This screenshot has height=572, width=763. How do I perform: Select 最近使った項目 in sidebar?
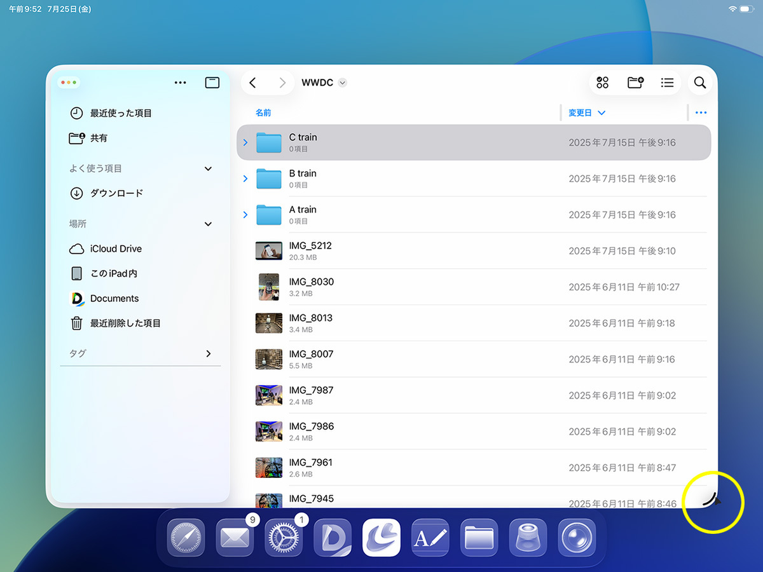[x=121, y=113]
